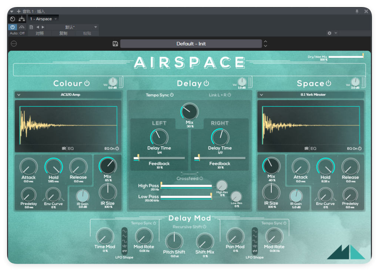This screenshot has width=379, height=271.
Task: Click the Colour IR waveform display
Action: (x=68, y=125)
